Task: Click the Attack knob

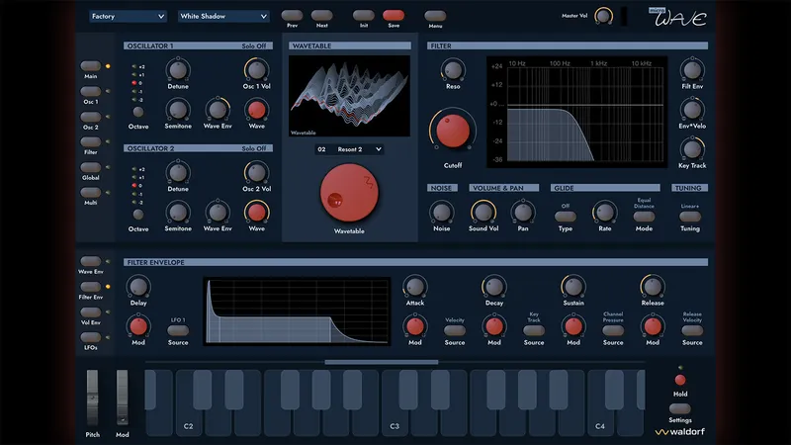Action: coord(414,287)
